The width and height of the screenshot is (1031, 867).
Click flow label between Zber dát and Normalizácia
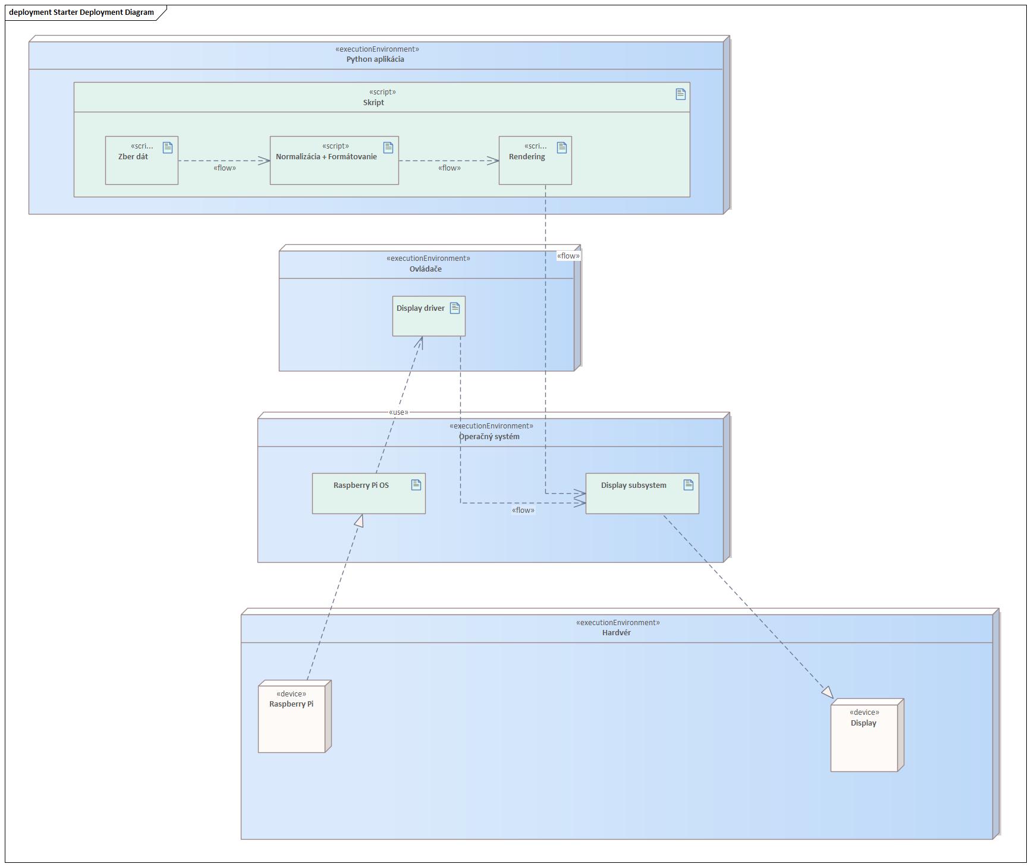(x=225, y=168)
